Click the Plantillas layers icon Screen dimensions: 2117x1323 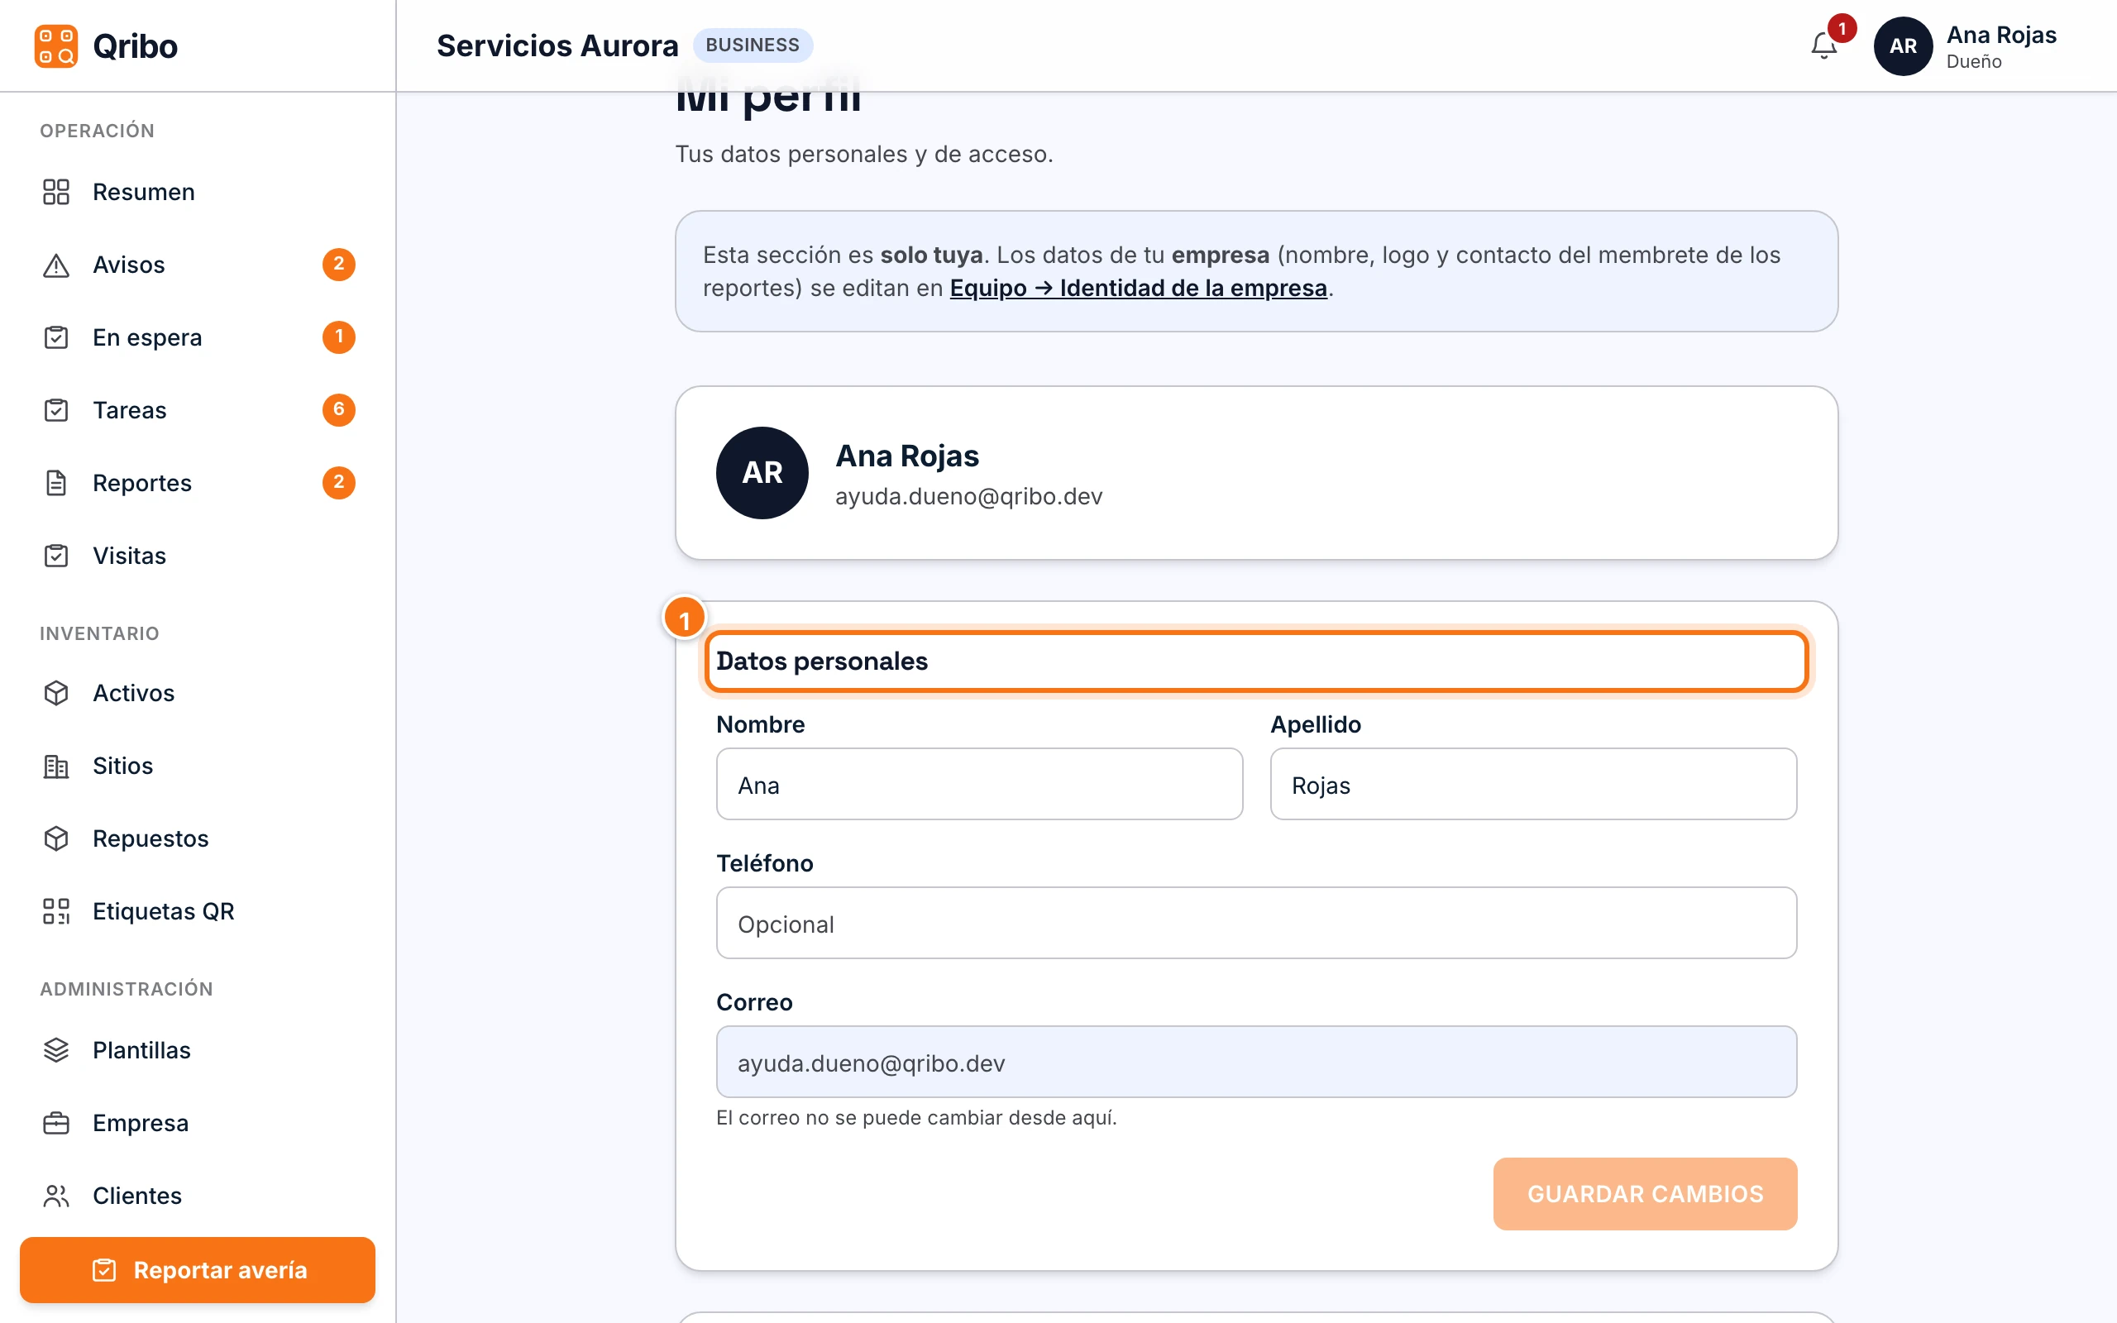[x=56, y=1050]
